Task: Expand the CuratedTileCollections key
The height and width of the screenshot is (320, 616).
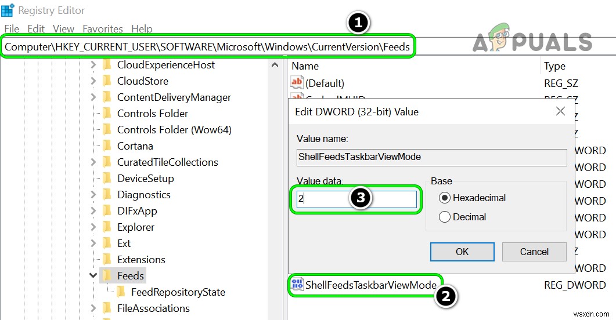Action: [x=93, y=162]
